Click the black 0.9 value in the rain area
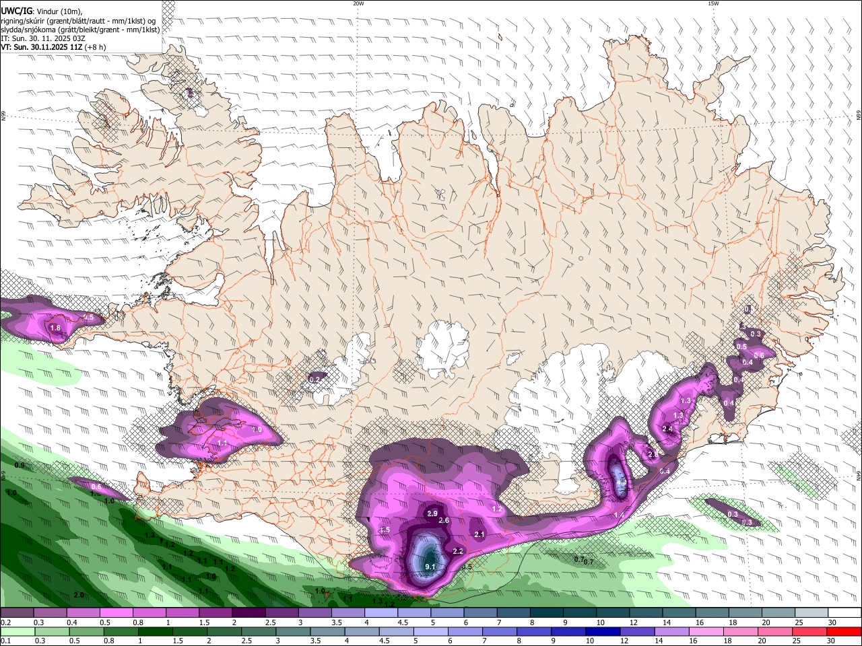862x646 pixels. point(20,465)
